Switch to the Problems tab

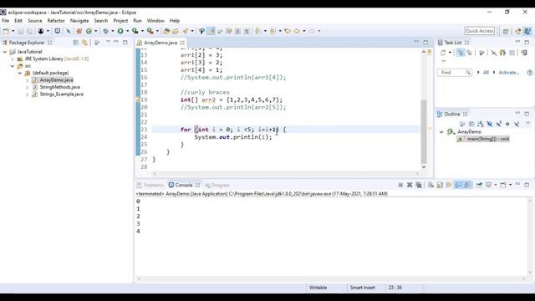click(150, 185)
